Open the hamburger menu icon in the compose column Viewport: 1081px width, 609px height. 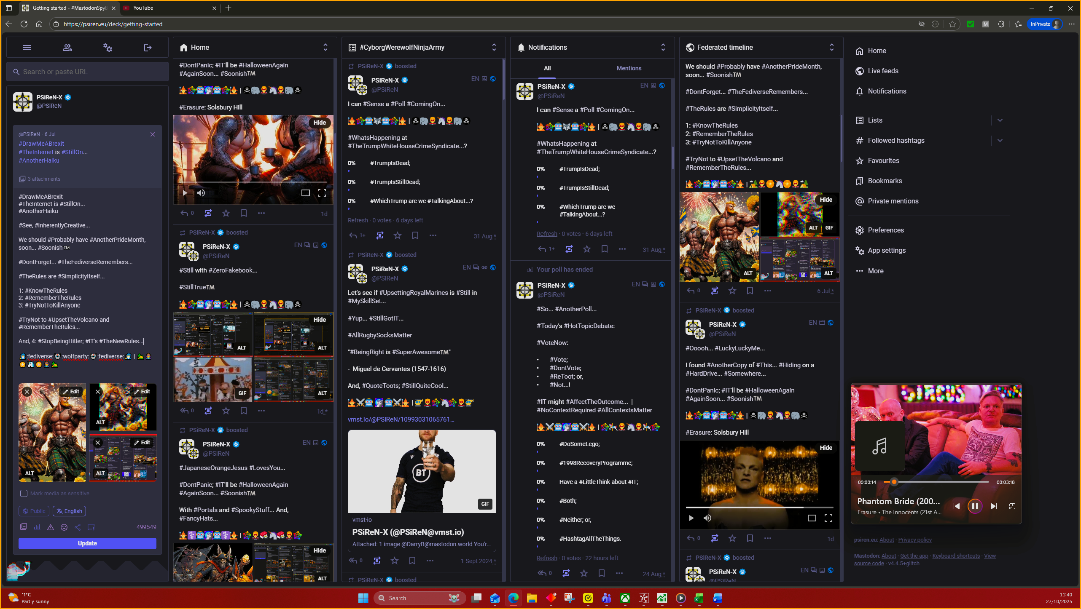[x=27, y=48]
